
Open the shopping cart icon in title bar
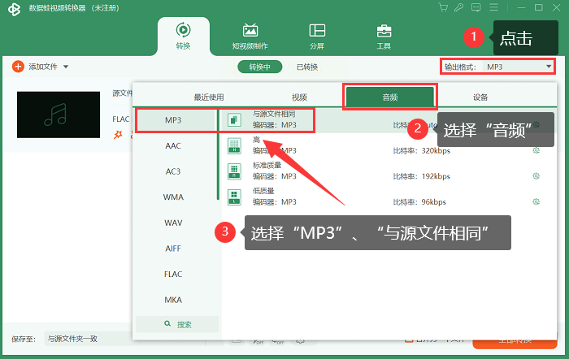tap(443, 7)
